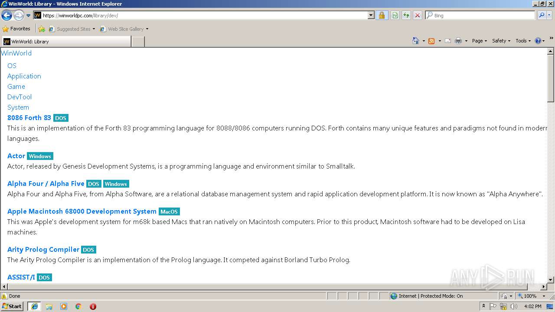The image size is (555, 312).
Task: Click the DOS tag beside Arity Prolog
Action: pos(88,250)
